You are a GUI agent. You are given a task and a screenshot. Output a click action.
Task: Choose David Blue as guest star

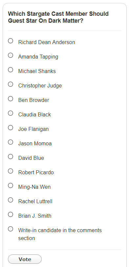11,157
